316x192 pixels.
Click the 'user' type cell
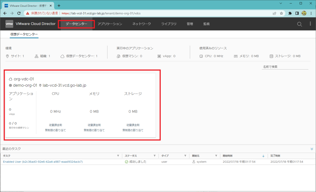(x=164, y=162)
